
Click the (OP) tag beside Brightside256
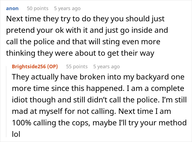53,67
